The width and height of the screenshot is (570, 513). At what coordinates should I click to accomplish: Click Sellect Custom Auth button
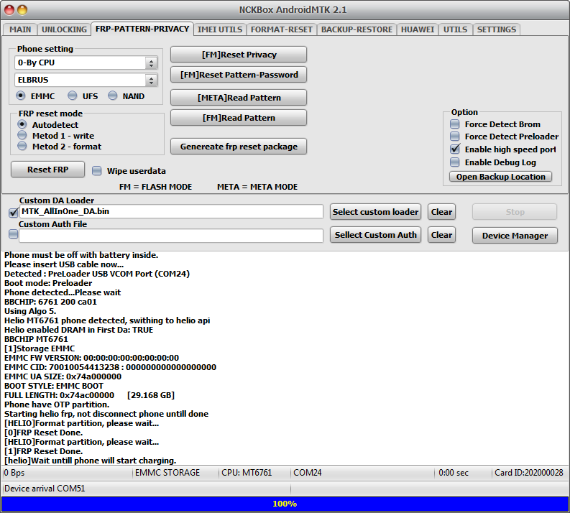coord(375,235)
